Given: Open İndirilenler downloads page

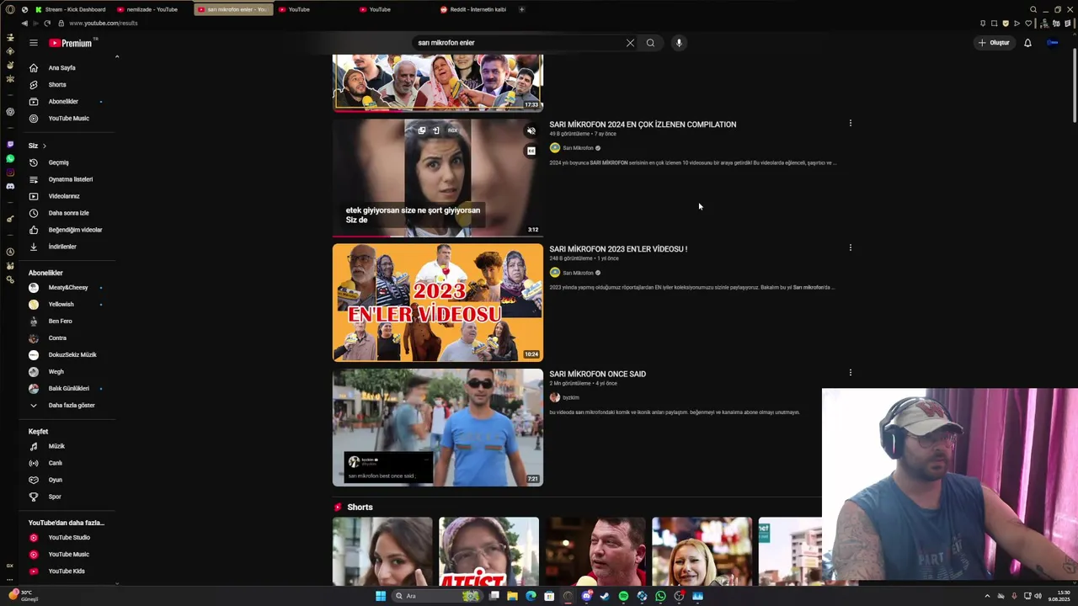Looking at the screenshot, I should (x=62, y=247).
